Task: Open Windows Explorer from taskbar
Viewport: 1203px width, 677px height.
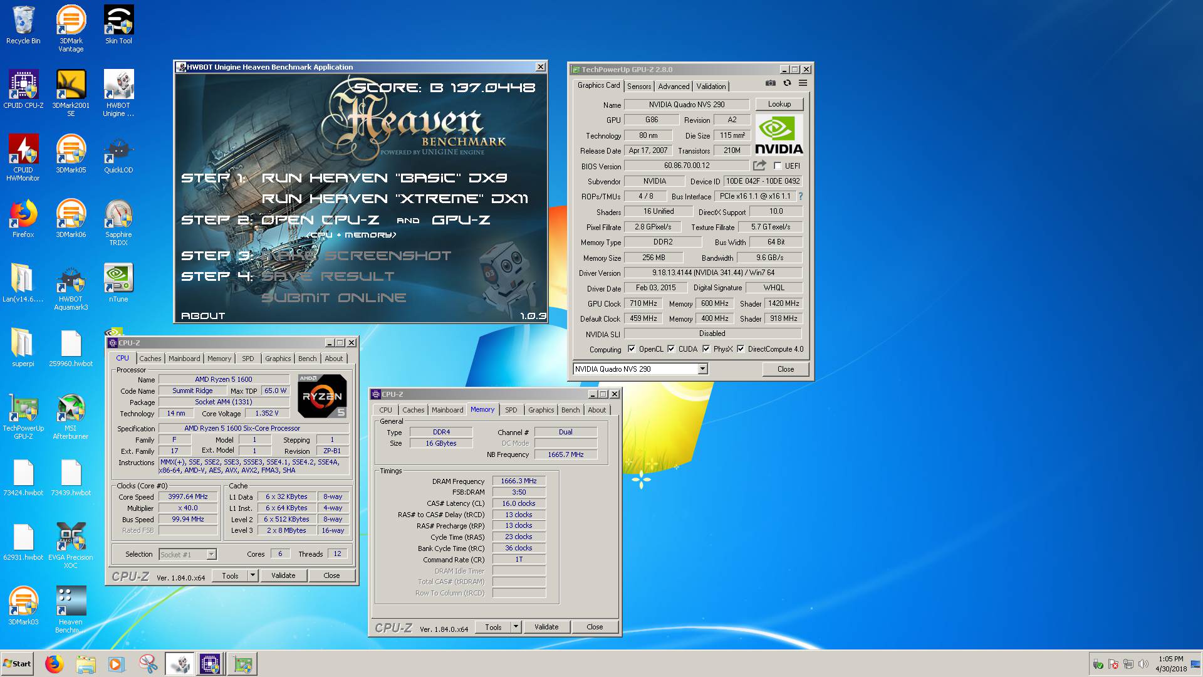Action: coord(86,664)
